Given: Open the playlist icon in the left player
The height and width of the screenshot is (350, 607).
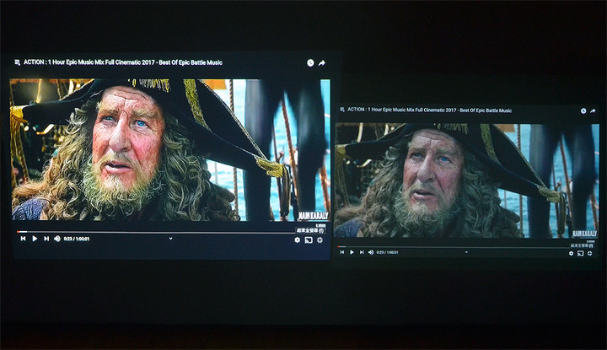Looking at the screenshot, I should tap(17, 62).
